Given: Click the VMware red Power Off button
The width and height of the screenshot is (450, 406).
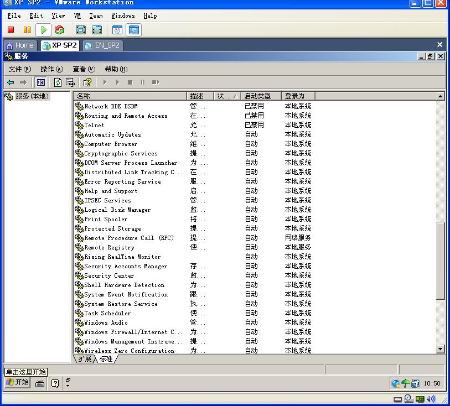Looking at the screenshot, I should pyautogui.click(x=11, y=30).
